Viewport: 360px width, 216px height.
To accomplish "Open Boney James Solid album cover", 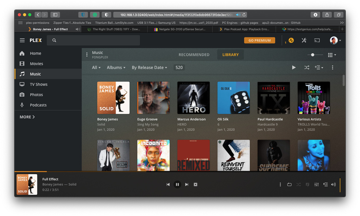I will [x=113, y=98].
